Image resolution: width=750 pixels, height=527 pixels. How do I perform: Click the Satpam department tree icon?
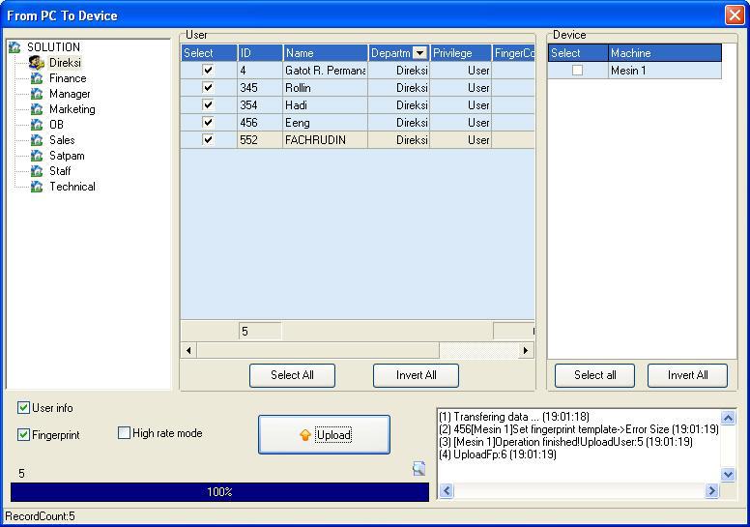37,156
